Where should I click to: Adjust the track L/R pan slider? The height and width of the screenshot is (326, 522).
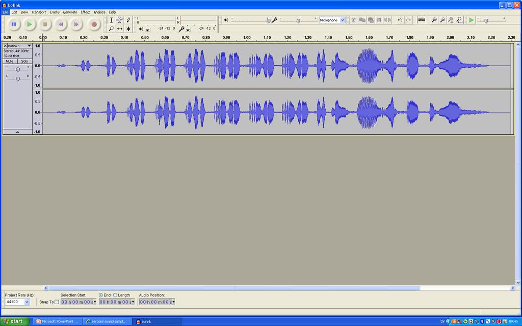tap(18, 78)
